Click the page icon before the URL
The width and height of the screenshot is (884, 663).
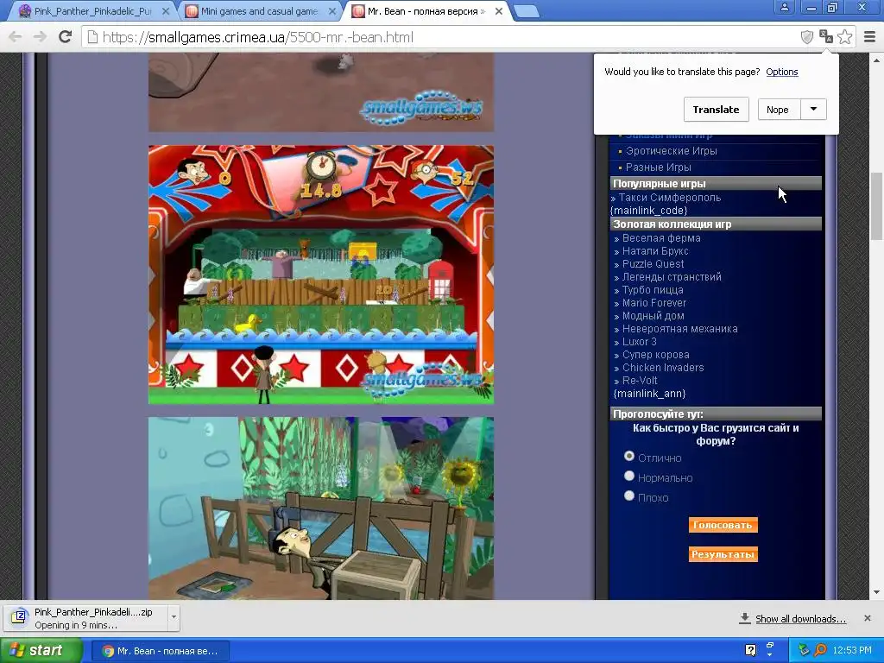coord(92,37)
